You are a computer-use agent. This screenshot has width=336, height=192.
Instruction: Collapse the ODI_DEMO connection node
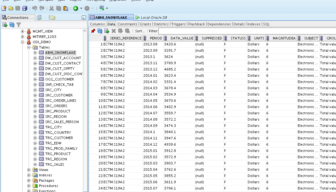(23, 42)
